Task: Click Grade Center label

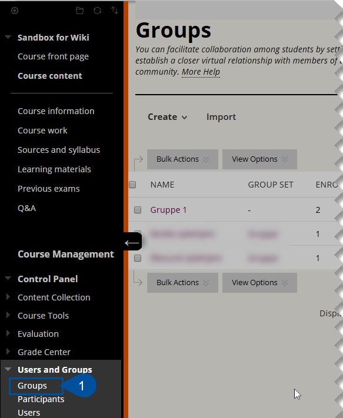Action: coord(44,352)
